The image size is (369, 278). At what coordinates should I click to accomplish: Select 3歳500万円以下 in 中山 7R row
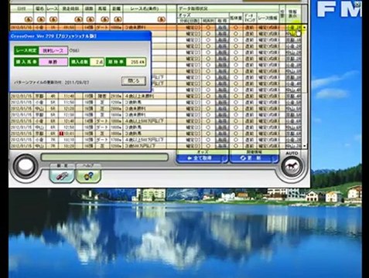click(140, 146)
